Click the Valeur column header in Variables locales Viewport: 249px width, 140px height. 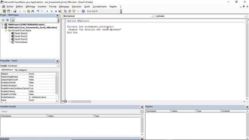pyautogui.click(x=70, y=116)
